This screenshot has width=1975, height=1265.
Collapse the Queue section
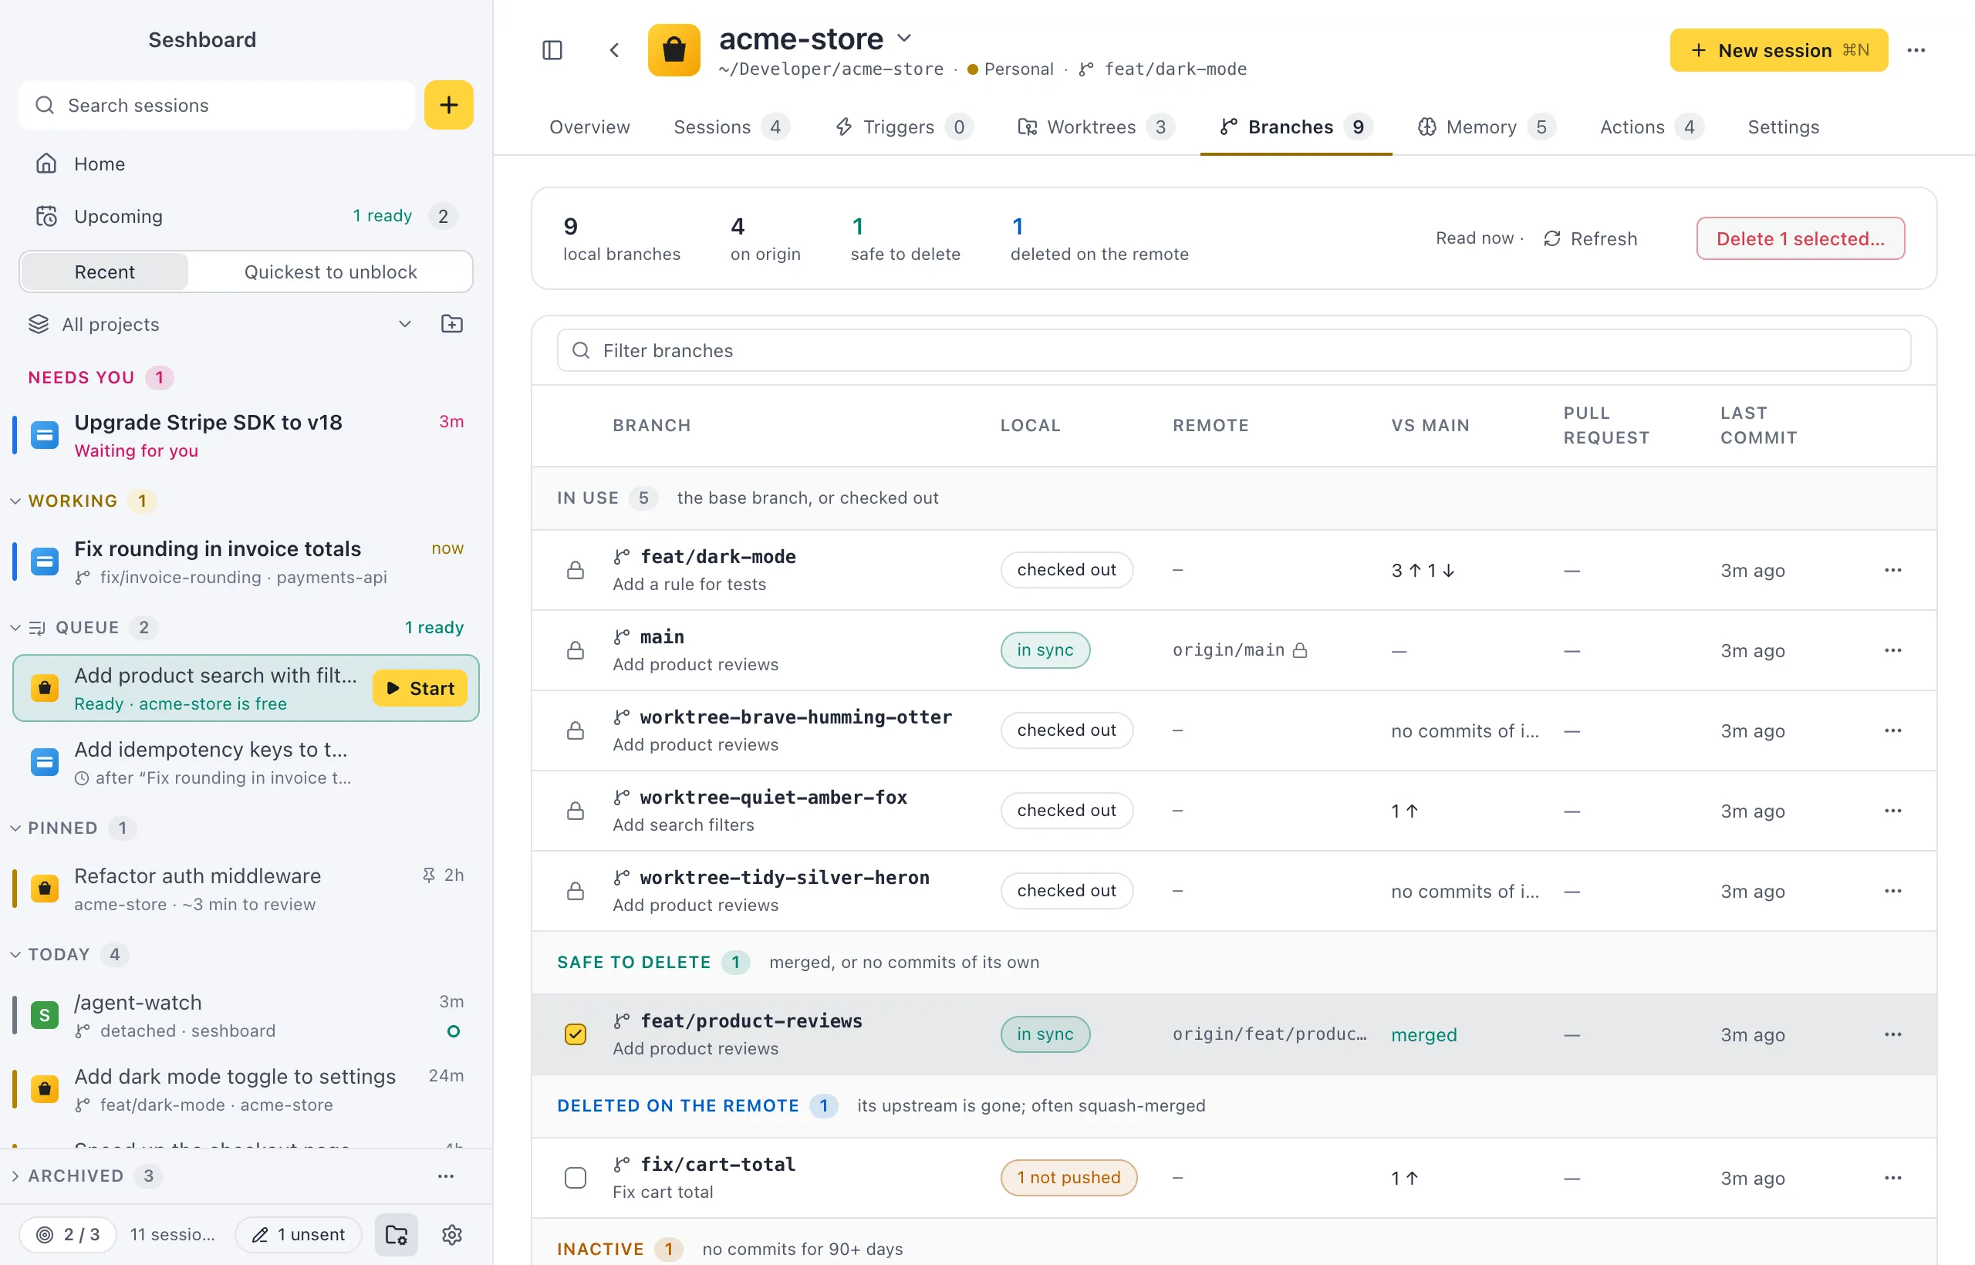(x=15, y=628)
